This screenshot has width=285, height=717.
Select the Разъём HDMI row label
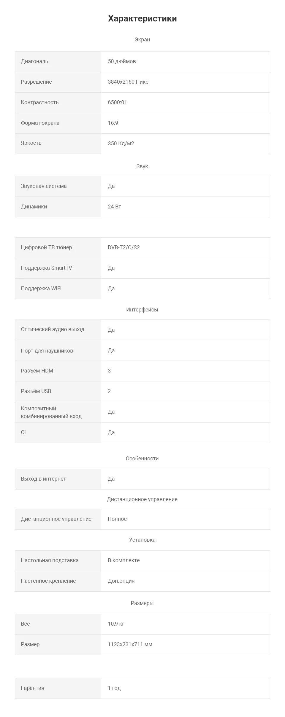click(x=38, y=371)
